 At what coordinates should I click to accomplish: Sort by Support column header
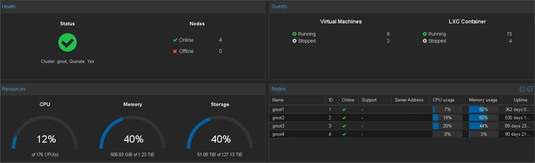375,100
